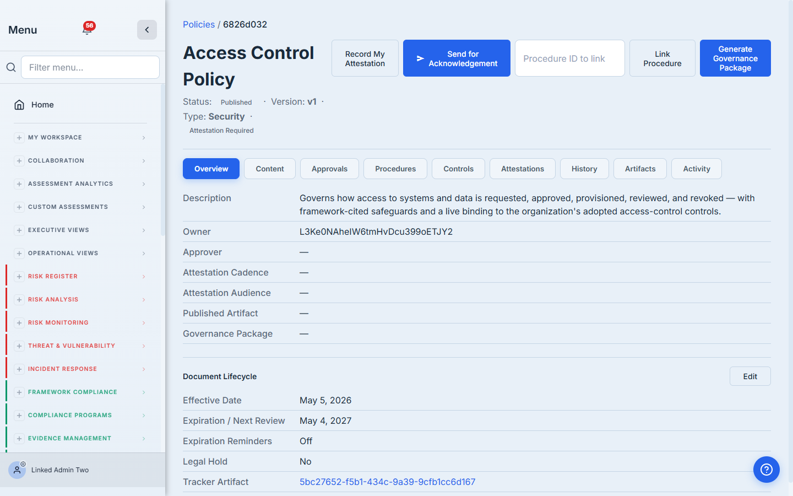Click Send for Acknowledgement button
793x496 pixels.
point(457,58)
